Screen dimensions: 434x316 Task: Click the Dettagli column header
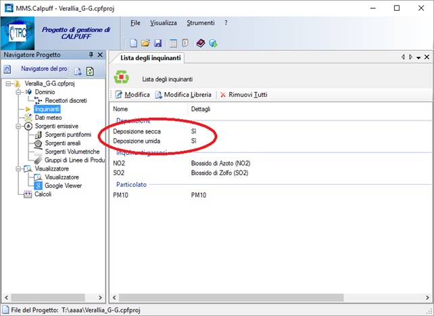[x=200, y=109]
